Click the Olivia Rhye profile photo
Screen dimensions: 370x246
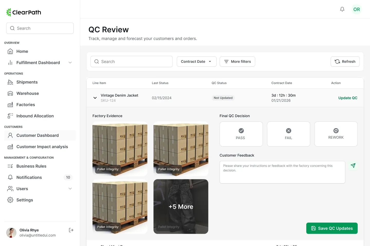coord(11,233)
